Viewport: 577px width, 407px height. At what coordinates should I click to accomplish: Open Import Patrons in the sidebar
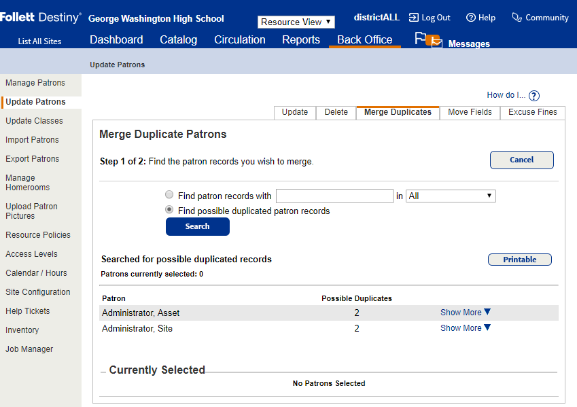coord(32,140)
